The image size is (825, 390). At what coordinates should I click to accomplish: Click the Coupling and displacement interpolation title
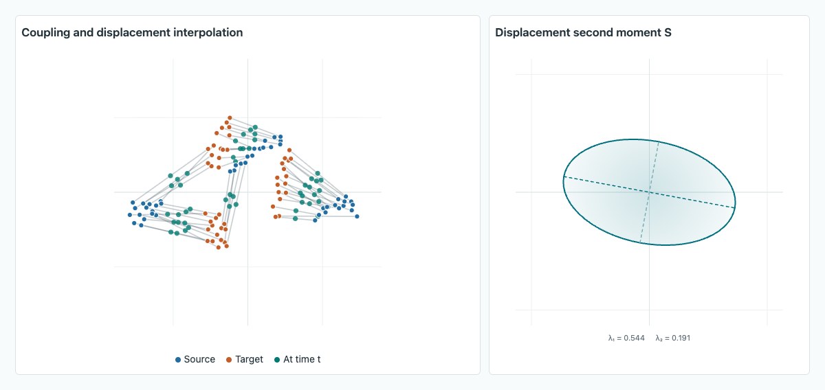point(132,32)
